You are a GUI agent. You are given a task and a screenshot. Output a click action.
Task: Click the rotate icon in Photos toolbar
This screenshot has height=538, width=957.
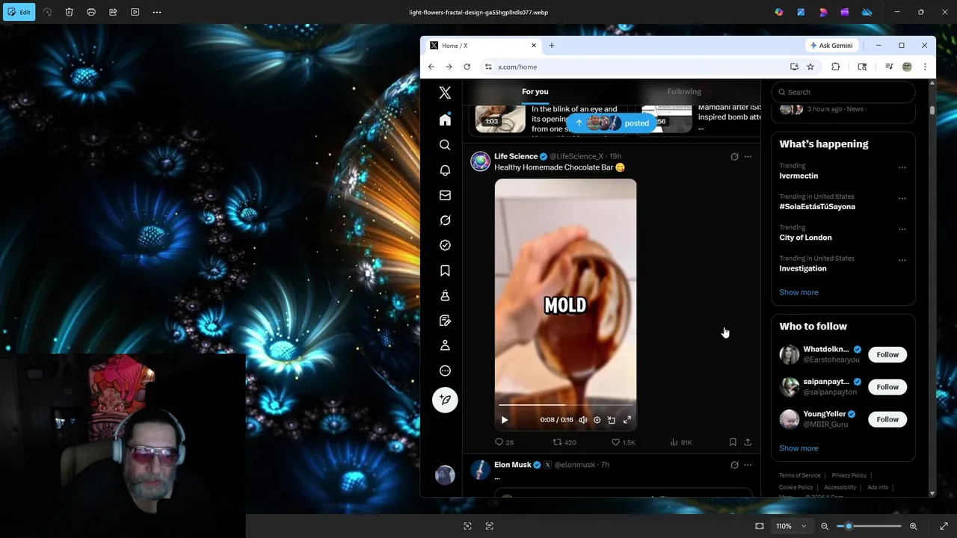(x=47, y=12)
